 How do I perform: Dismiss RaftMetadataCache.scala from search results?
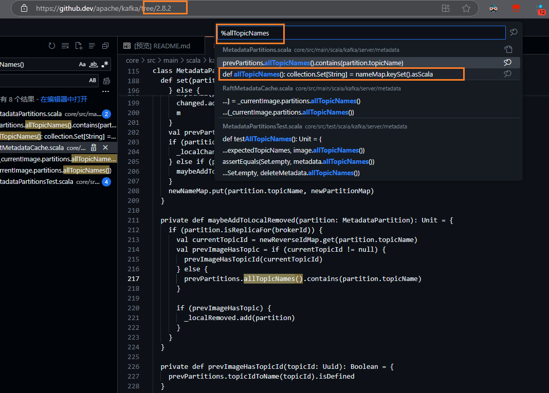105,147
